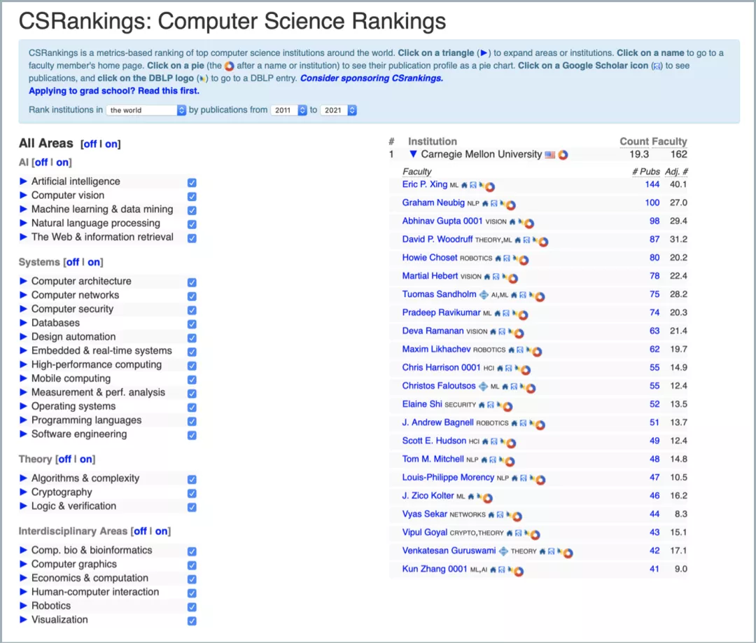
Task: Open the start year 2011 dropdown
Action: coord(289,110)
